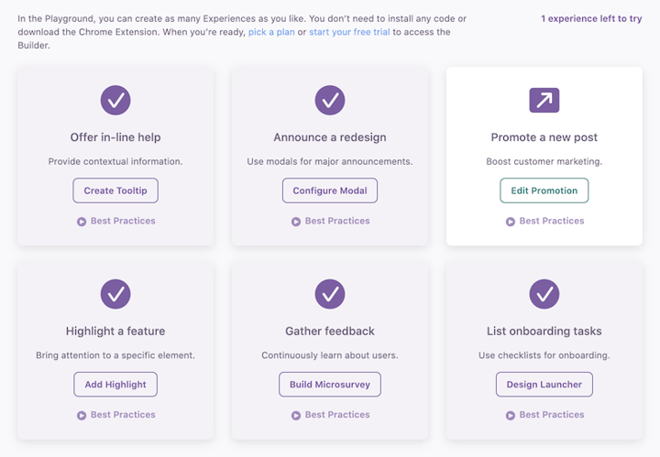Follow the 'start your free trial' link
This screenshot has width=660, height=457.
click(349, 32)
